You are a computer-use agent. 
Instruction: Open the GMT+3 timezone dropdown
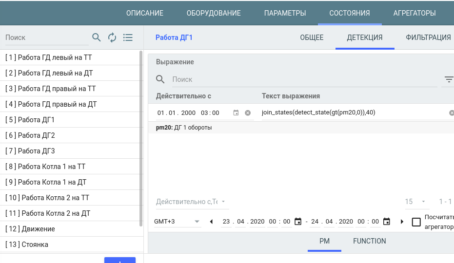coord(177,222)
